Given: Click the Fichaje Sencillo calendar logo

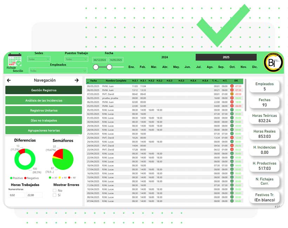Looking at the screenshot, I should click(x=15, y=60).
